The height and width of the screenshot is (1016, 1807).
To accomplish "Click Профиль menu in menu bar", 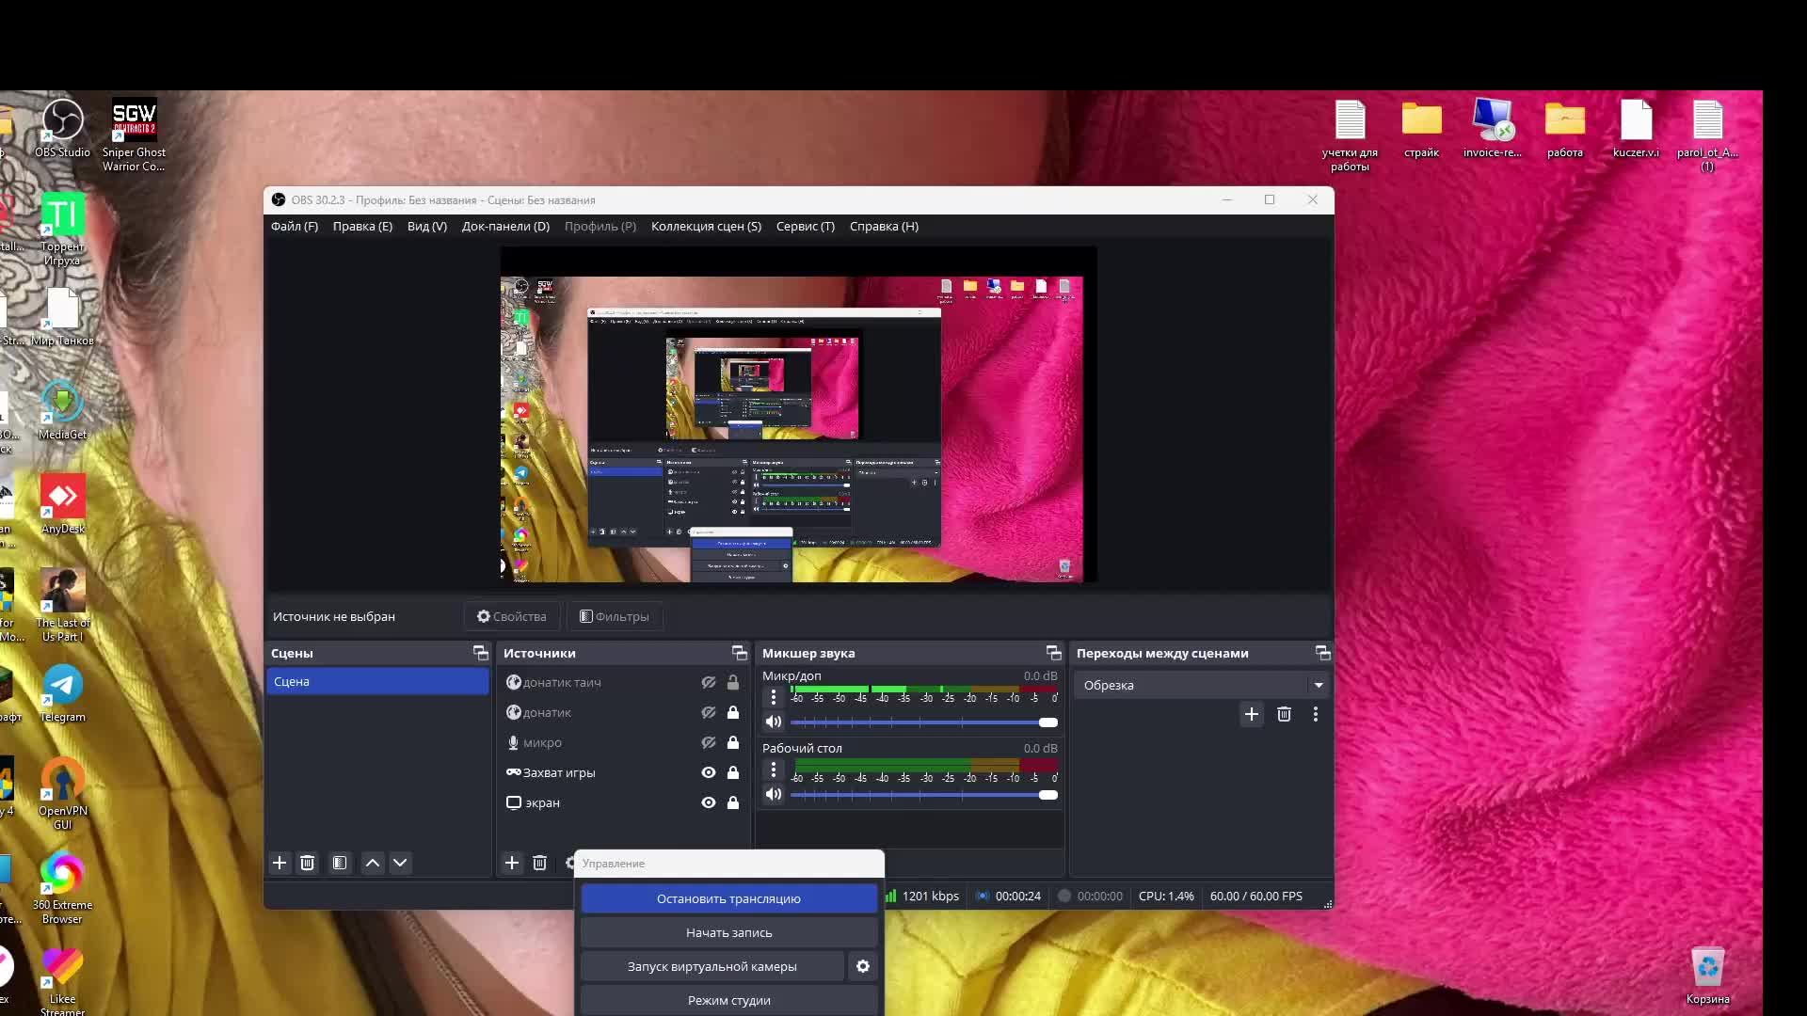I will tap(600, 226).
